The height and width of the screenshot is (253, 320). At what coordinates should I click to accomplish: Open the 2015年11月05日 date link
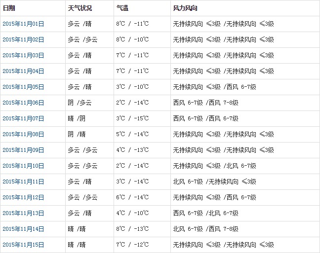(x=23, y=87)
